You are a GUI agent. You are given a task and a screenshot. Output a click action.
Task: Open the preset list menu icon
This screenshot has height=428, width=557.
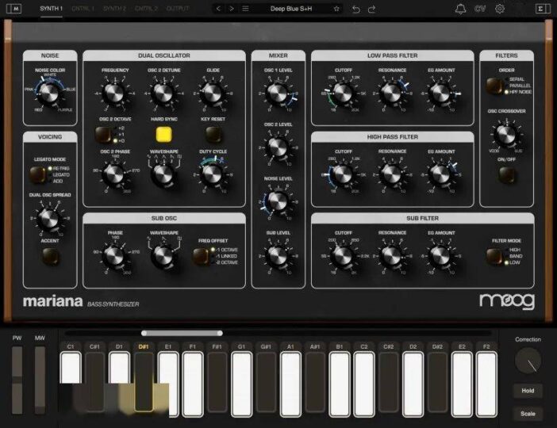[245, 9]
